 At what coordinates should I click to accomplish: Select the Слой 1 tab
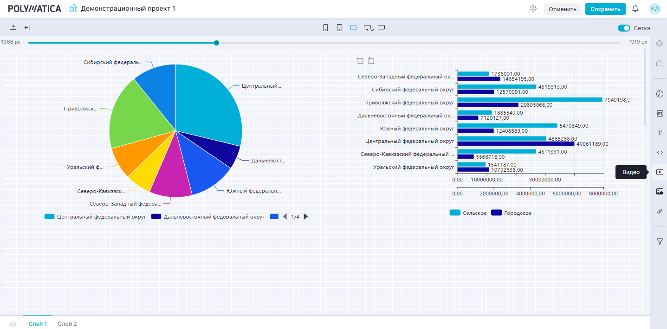pos(38,324)
